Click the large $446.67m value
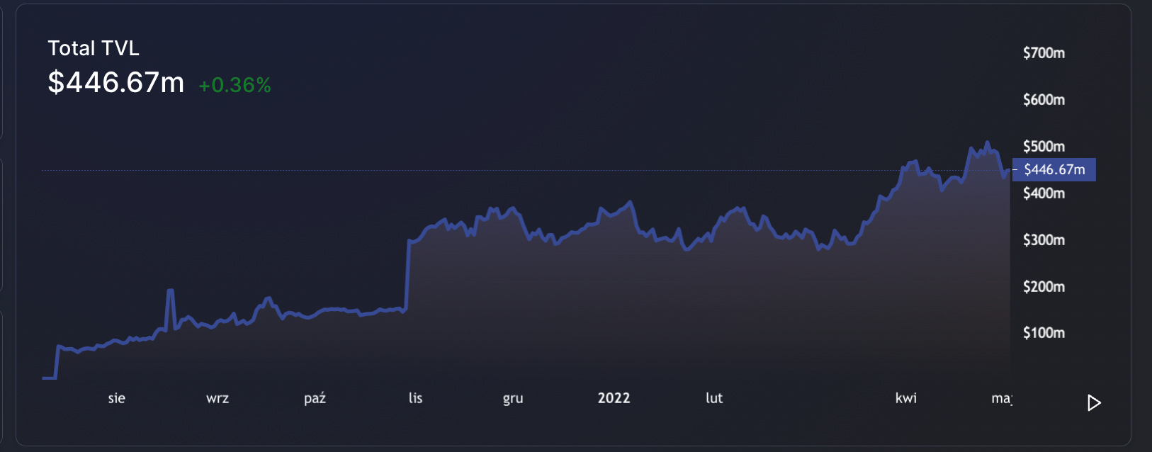This screenshot has width=1152, height=452. [116, 83]
